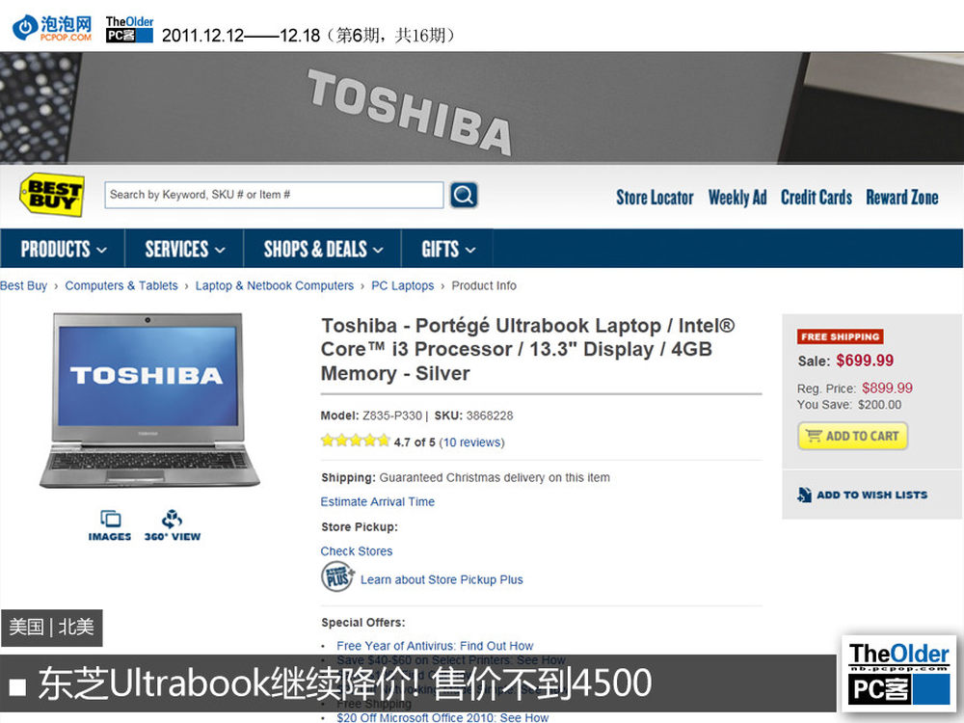Expand the Products dropdown menu

[63, 249]
